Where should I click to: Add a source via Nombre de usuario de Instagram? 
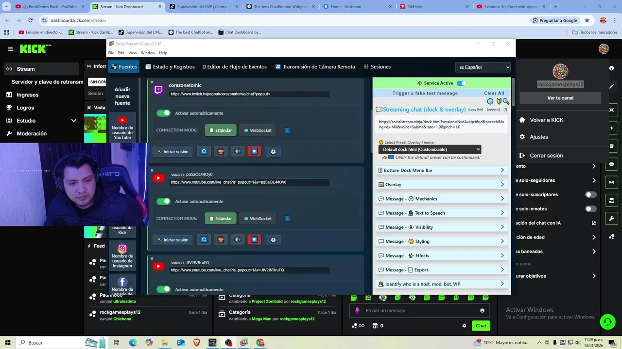point(122,256)
